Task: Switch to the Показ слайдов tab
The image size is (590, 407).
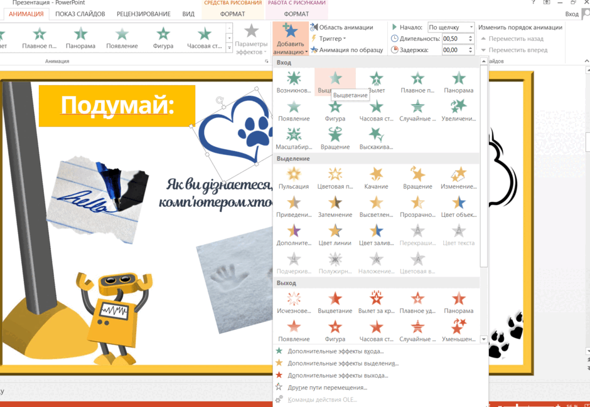Action: point(80,14)
